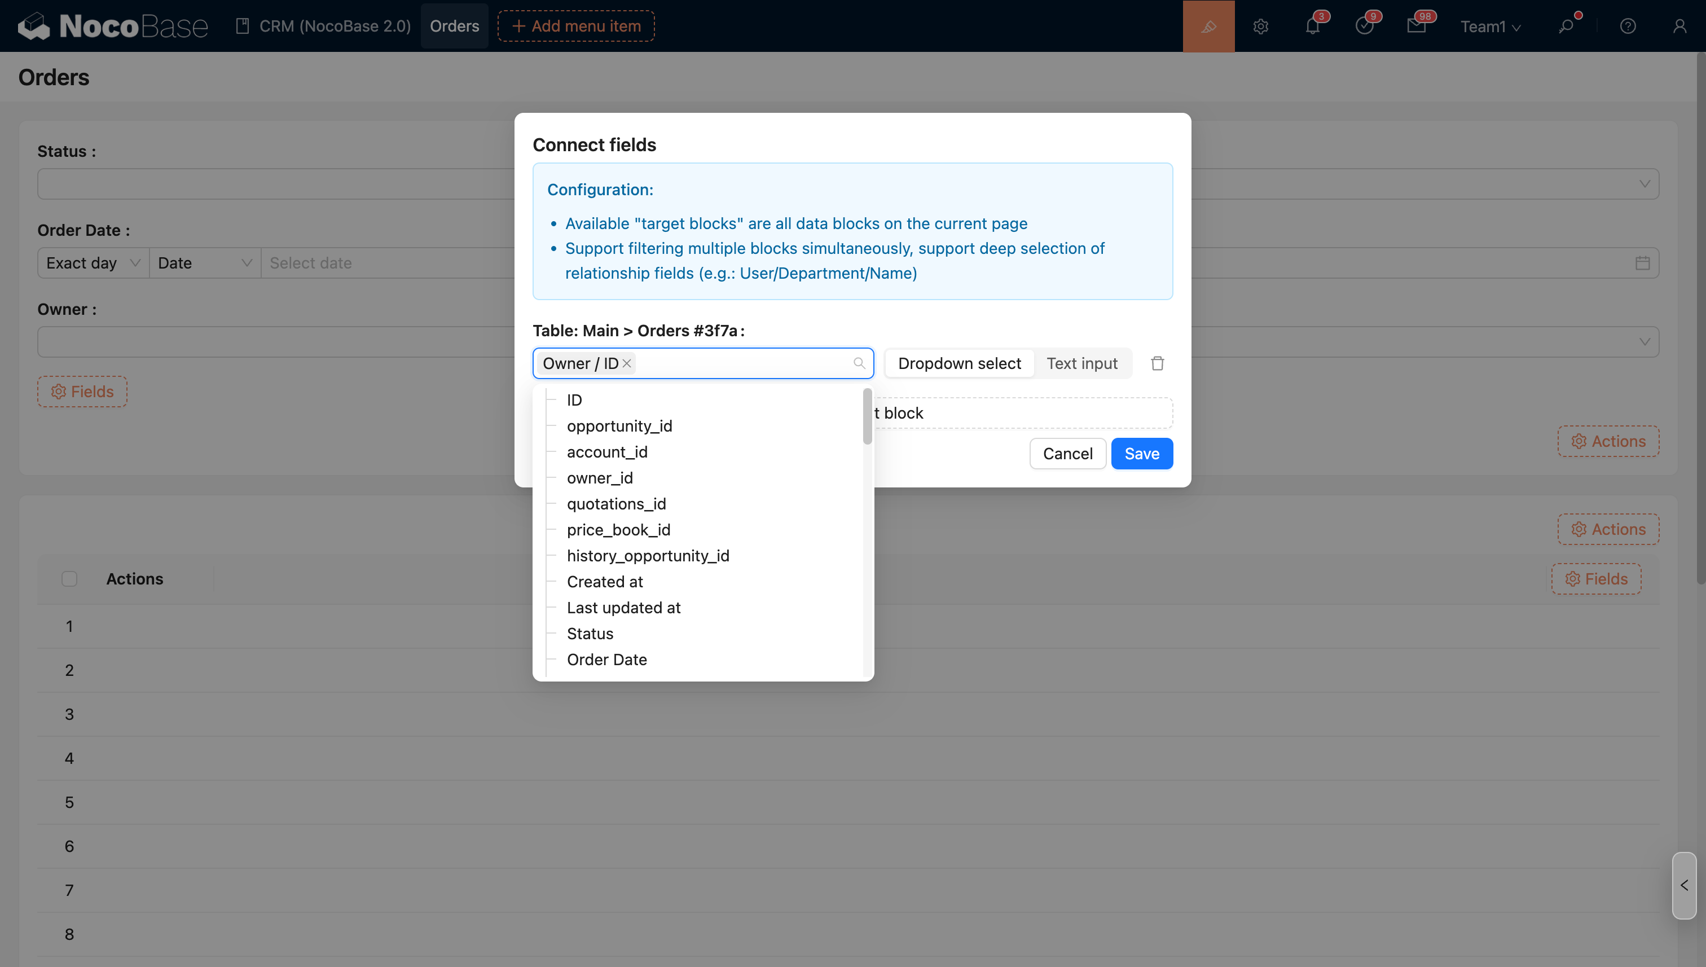Viewport: 1706px width, 967px height.
Task: Click the UI editor highlighter icon
Action: (1208, 26)
